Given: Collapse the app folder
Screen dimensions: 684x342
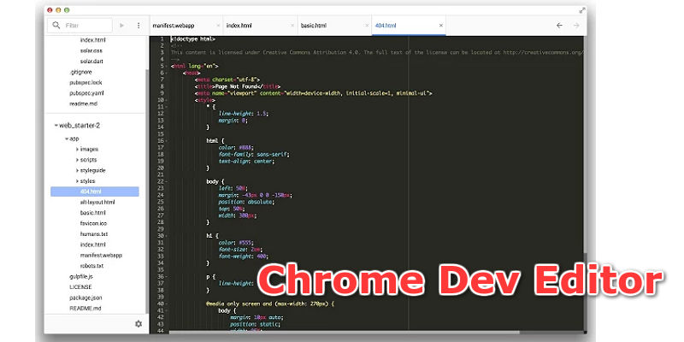Looking at the screenshot, I should [x=67, y=139].
